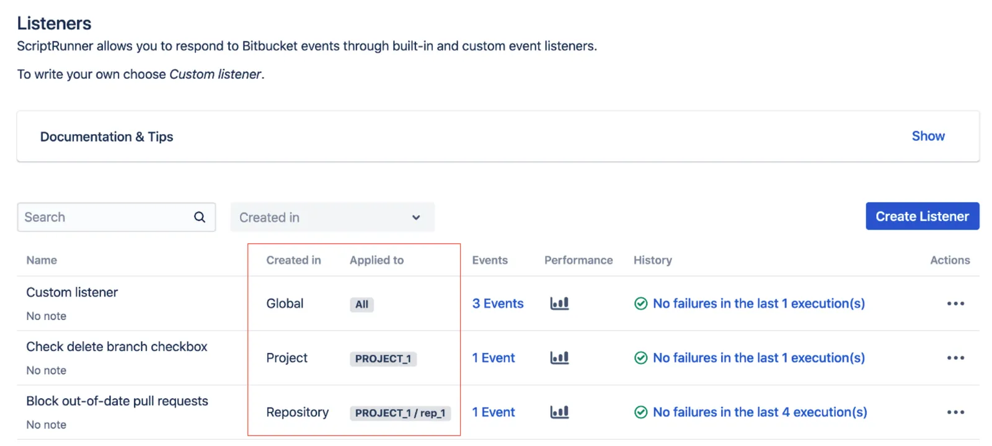Open actions menu for Custom listener
992x446 pixels.
[x=955, y=303]
